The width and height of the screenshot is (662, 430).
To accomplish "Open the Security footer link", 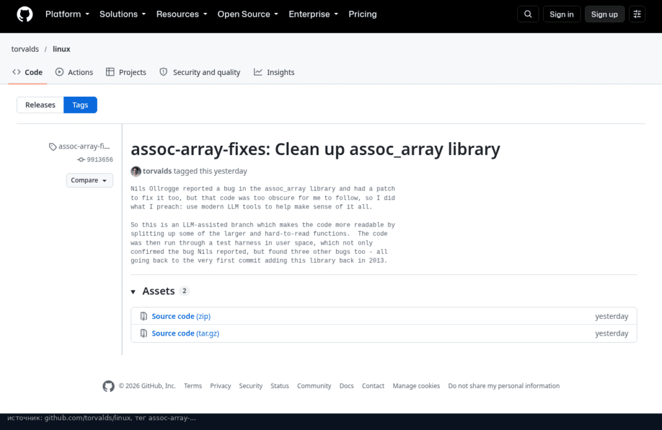I will (x=251, y=386).
